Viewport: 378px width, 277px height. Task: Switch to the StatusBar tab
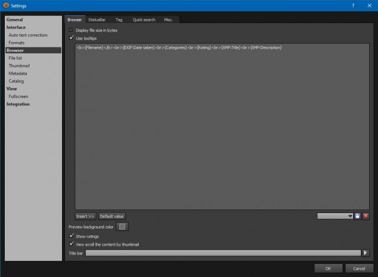pyautogui.click(x=97, y=20)
